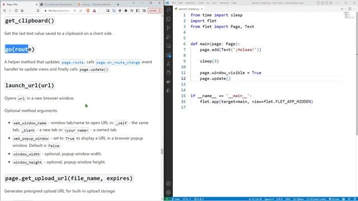Screen dimensions: 358x201
Task: Click the web_popup_window argument text
Action: pyautogui.click(x=31, y=138)
